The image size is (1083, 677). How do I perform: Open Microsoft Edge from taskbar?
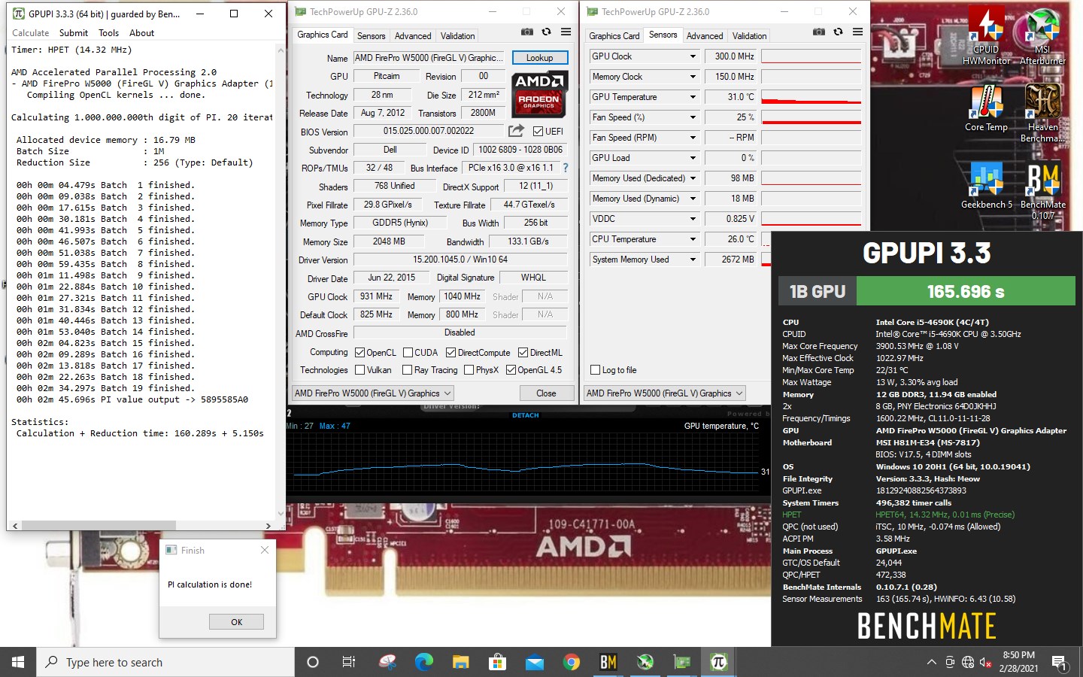coord(423,662)
